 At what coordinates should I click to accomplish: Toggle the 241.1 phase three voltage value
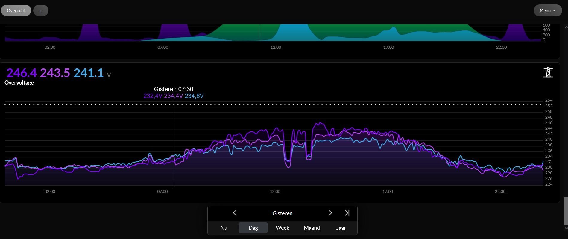coord(89,73)
